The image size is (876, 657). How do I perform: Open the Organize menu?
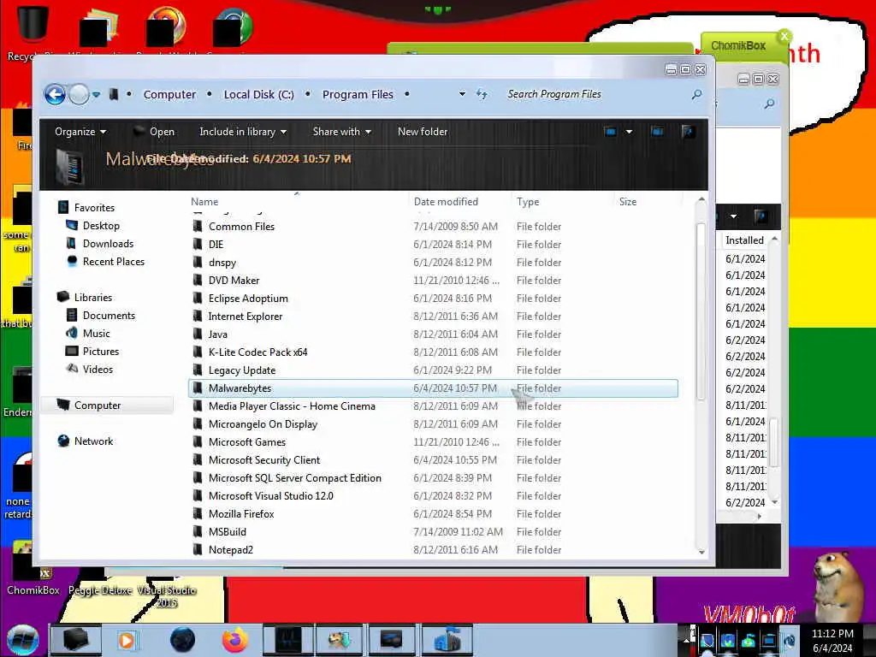click(x=80, y=132)
